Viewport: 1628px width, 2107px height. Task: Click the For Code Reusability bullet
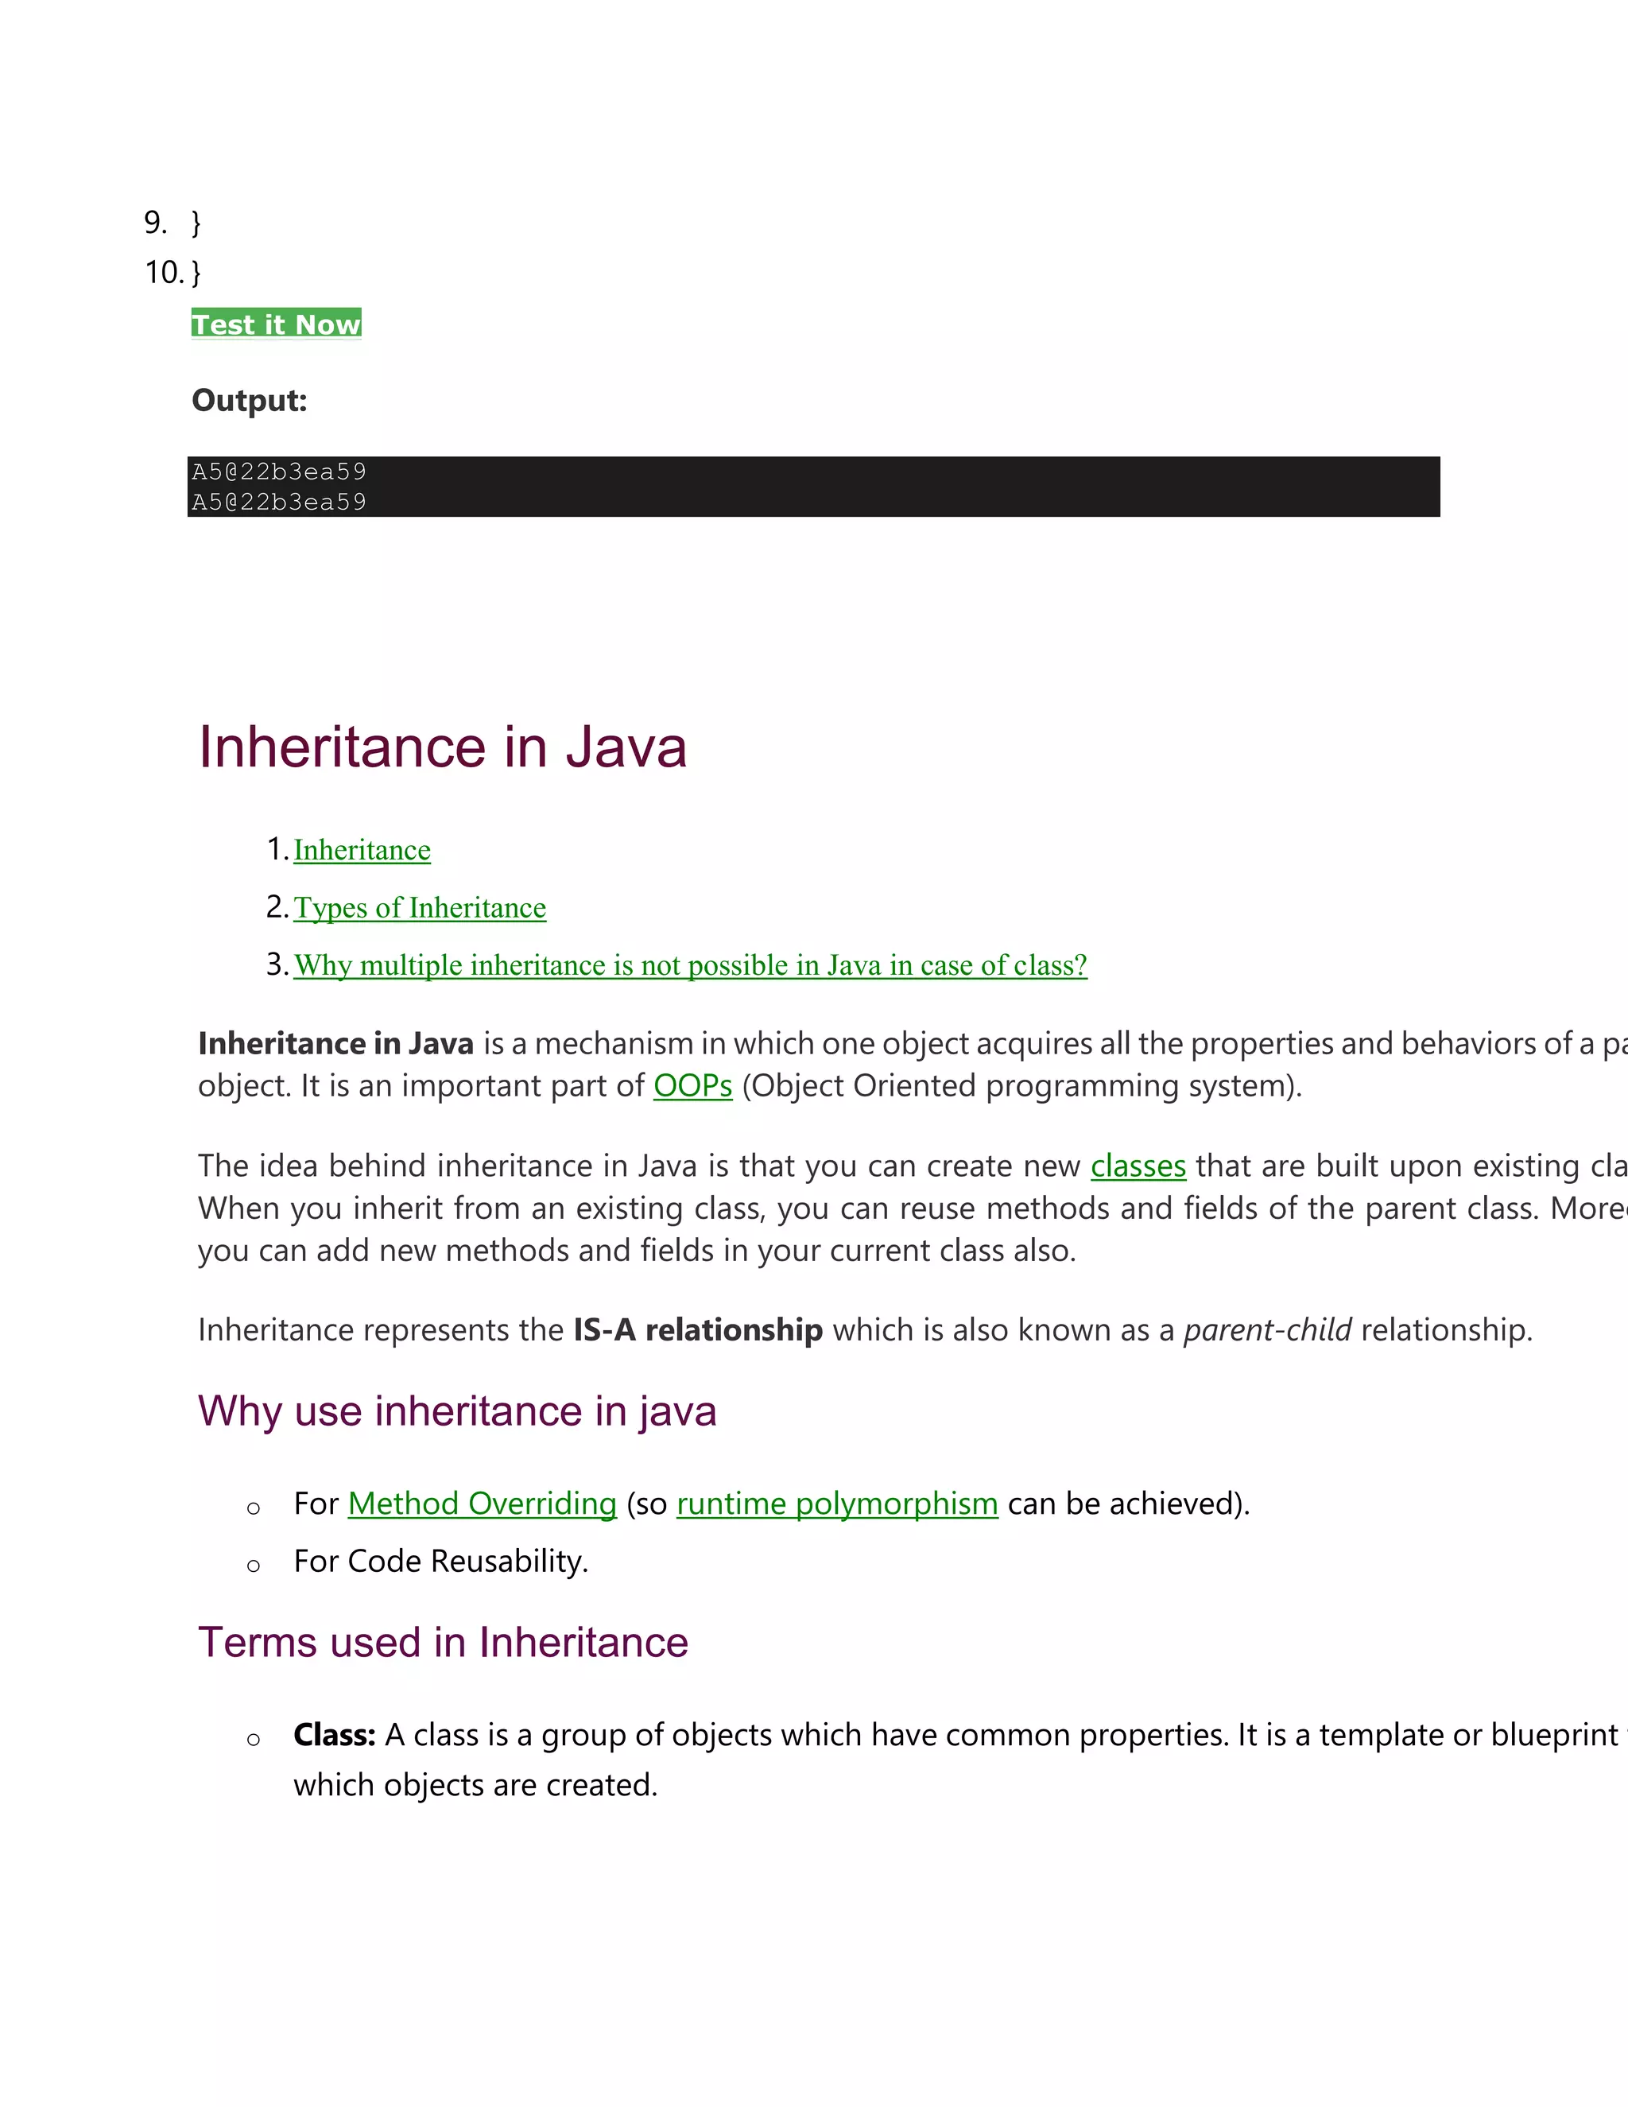(x=440, y=1561)
